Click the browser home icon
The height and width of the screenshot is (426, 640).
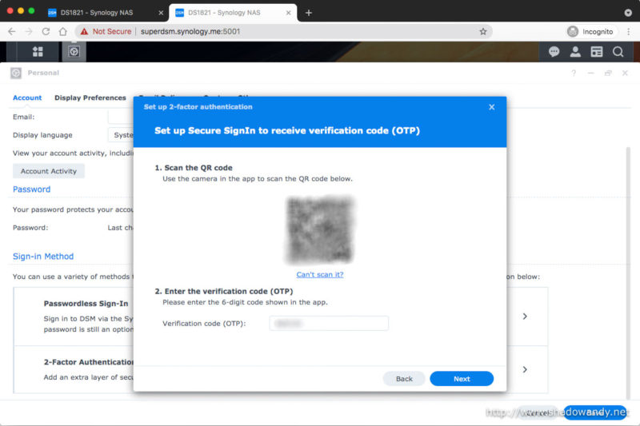pyautogui.click(x=63, y=31)
